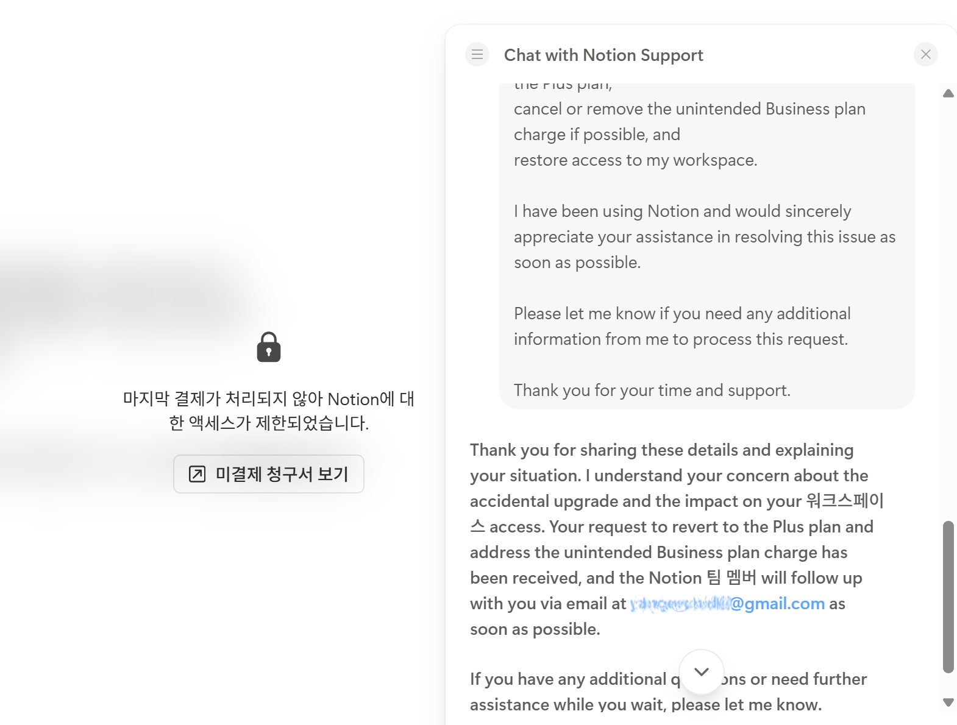Screen dimensions: 957x725
Task: Click "Thank you for your time and support." line
Action: (652, 391)
